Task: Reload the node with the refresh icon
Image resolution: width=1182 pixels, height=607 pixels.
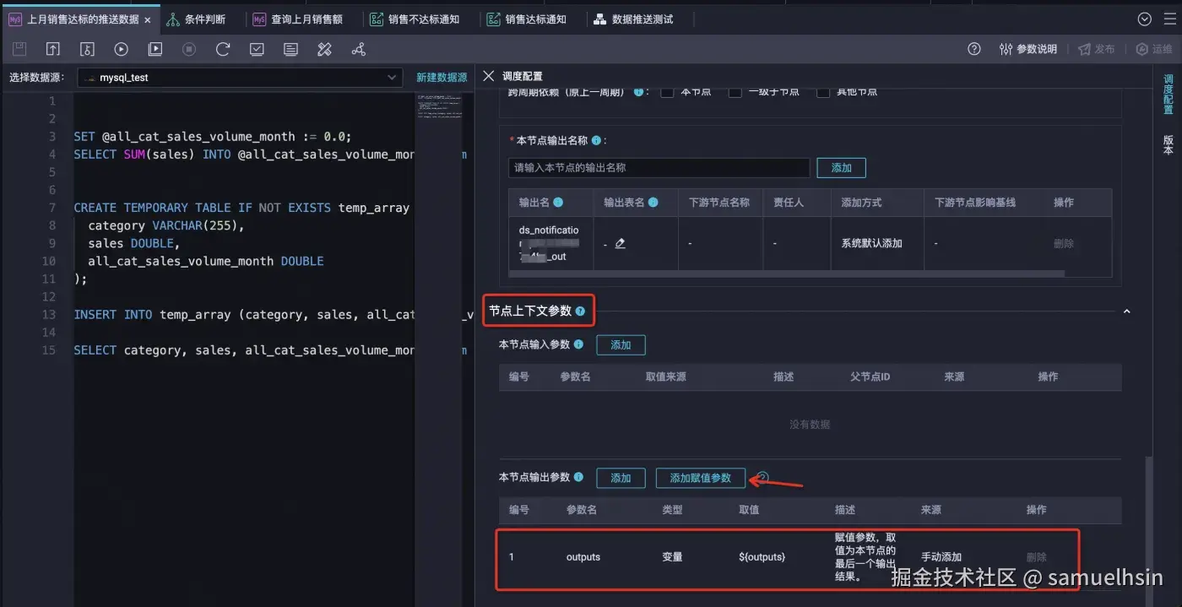Action: coord(223,49)
